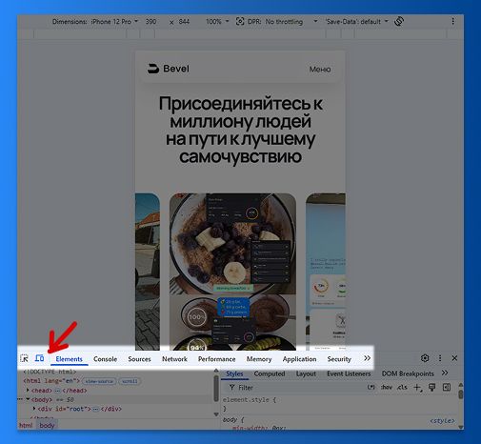Click the filter funnel icon in Styles
The height and width of the screenshot is (444, 481).
coord(231,388)
